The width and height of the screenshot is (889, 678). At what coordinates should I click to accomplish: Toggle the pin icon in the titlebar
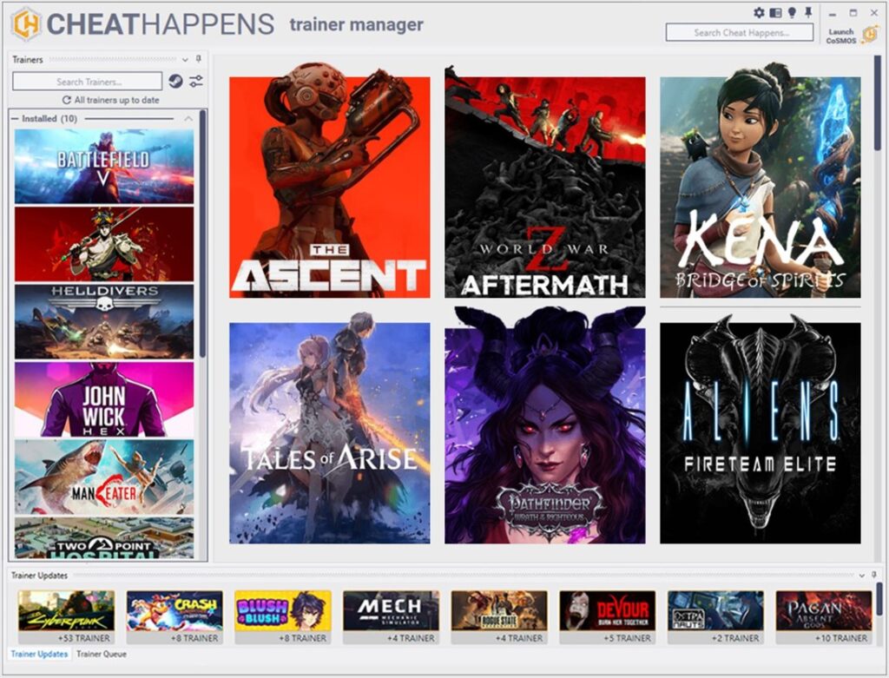coord(808,11)
